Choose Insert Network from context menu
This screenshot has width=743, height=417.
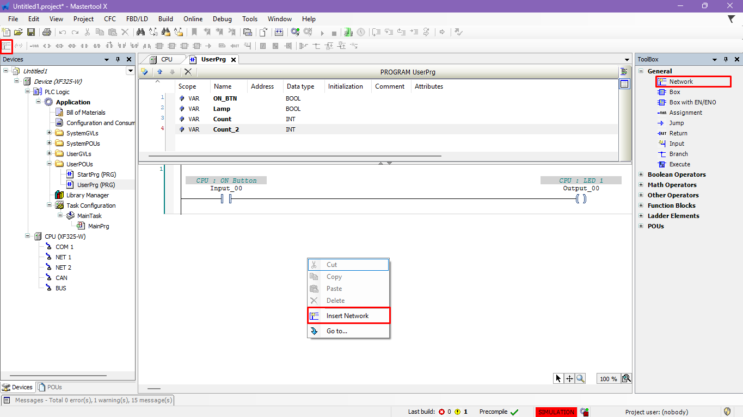(x=347, y=316)
